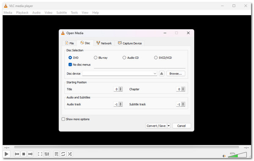Click VLC cone icon in Open Media title
This screenshot has width=254, height=161.
coord(63,33)
